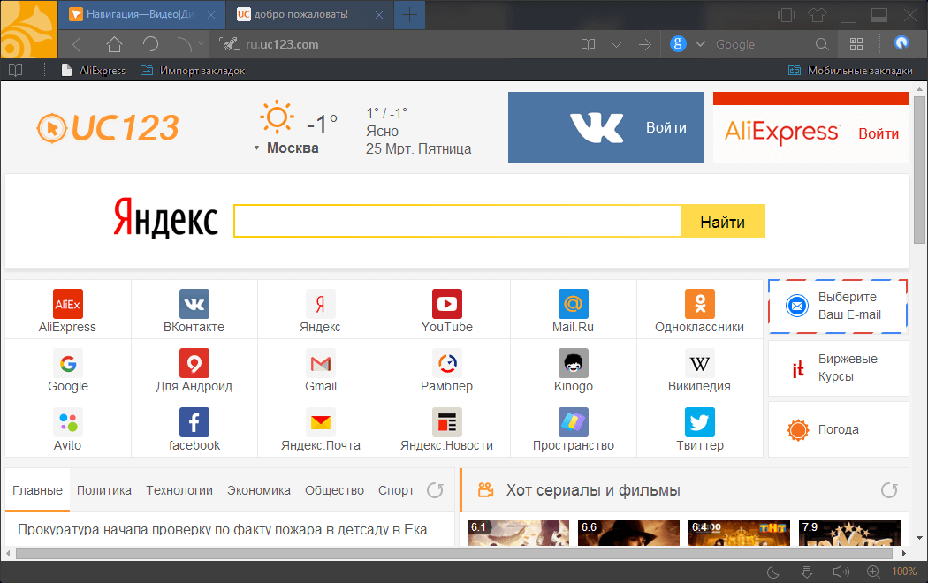Open the Gmail site tile

point(321,369)
